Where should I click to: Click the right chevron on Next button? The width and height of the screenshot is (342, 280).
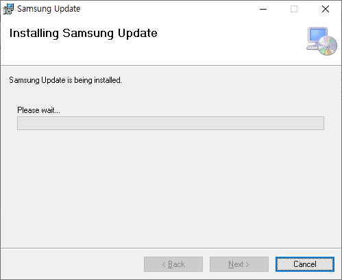pyautogui.click(x=247, y=264)
